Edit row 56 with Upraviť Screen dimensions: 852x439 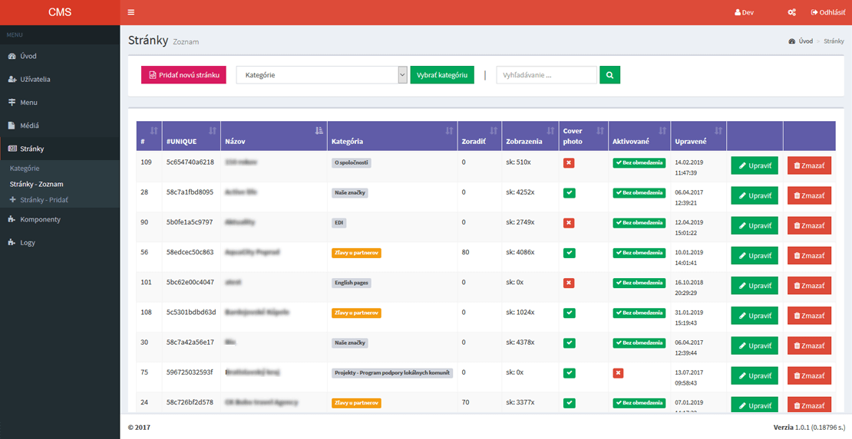click(x=755, y=256)
